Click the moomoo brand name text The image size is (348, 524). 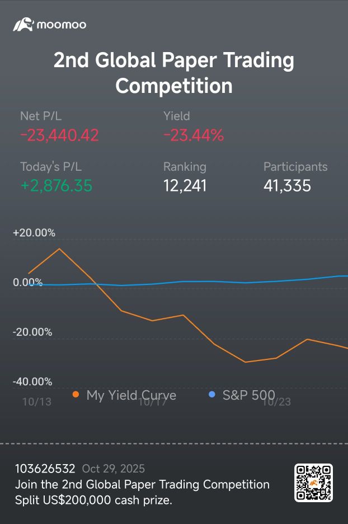pyautogui.click(x=62, y=25)
